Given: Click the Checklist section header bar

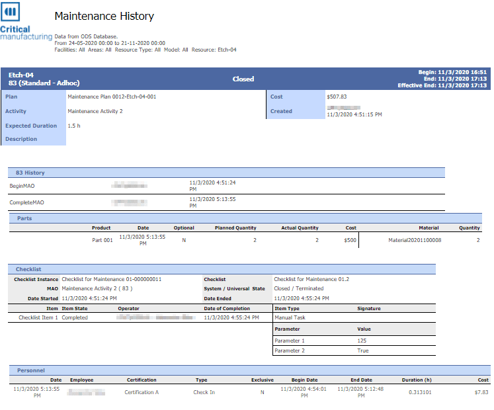Looking at the screenshot, I should click(x=28, y=269).
